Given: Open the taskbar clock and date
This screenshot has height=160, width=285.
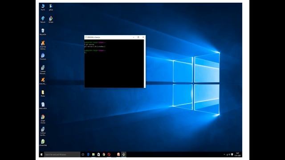Looking at the screenshot, I should pos(237,155).
